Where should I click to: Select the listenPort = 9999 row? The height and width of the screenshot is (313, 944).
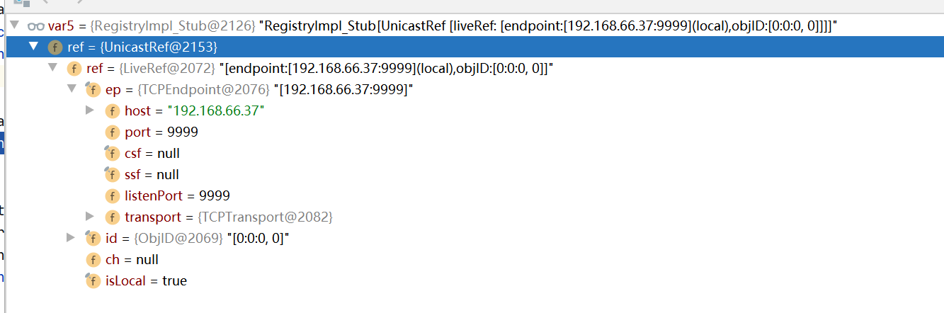point(177,196)
